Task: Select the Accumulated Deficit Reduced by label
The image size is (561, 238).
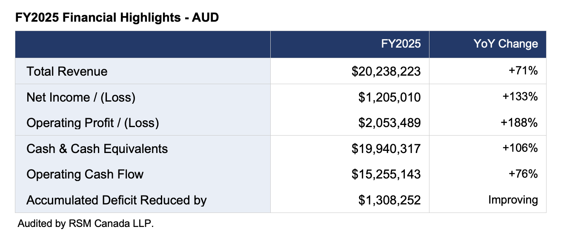Action: pyautogui.click(x=117, y=200)
